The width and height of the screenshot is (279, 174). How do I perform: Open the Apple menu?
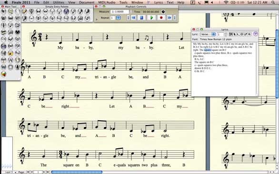coord(6,2)
